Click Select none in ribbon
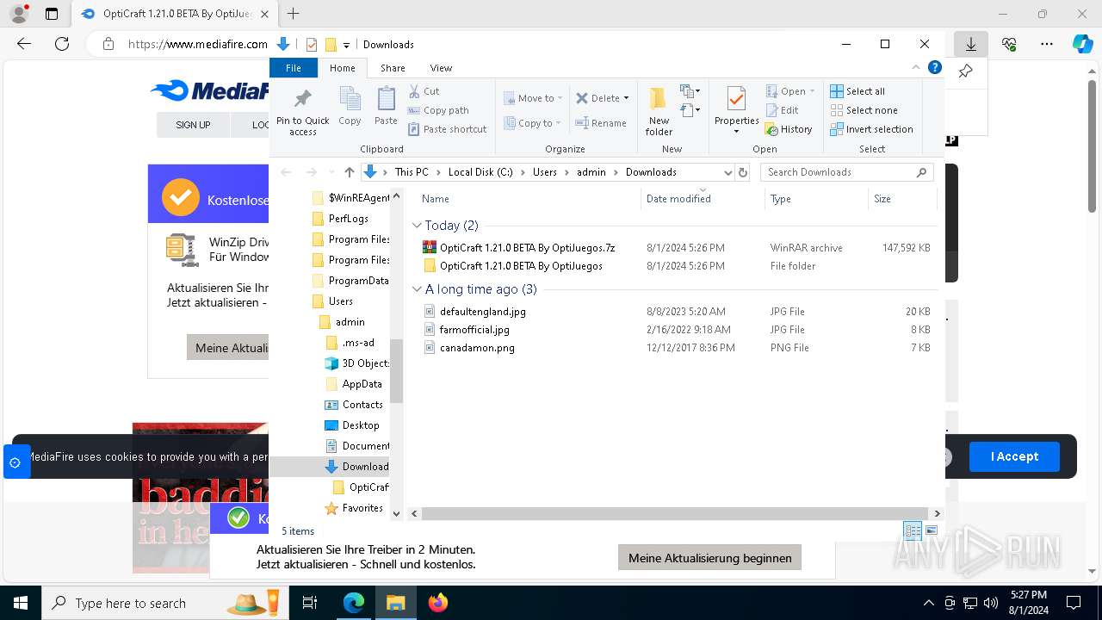Viewport: 1102px width, 620px height. (x=864, y=110)
